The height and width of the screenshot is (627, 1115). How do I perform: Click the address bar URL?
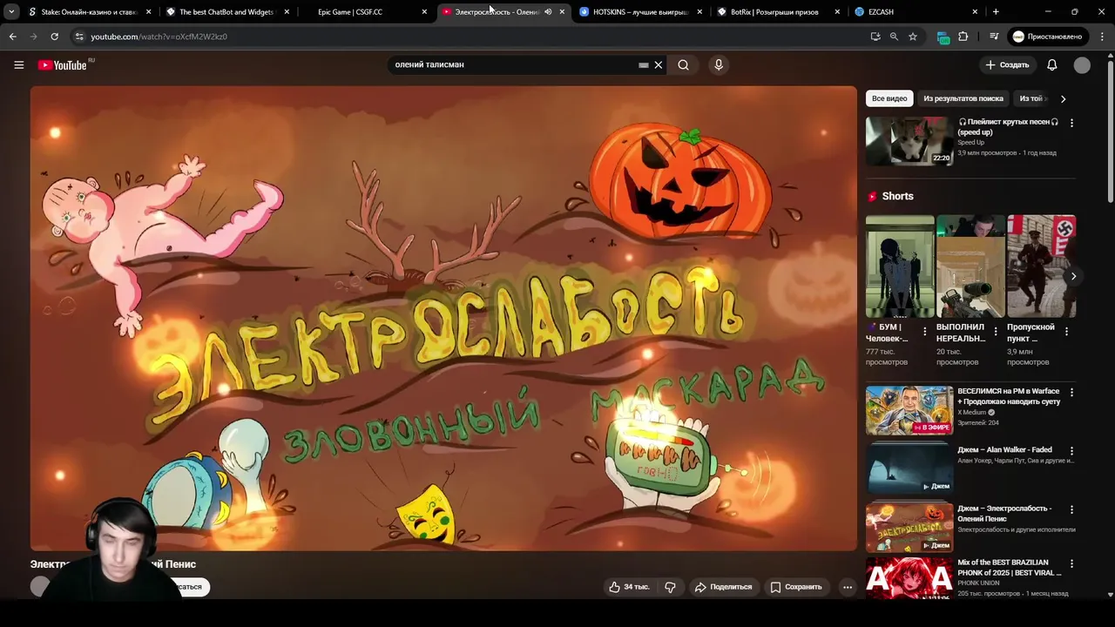pyautogui.click(x=159, y=37)
